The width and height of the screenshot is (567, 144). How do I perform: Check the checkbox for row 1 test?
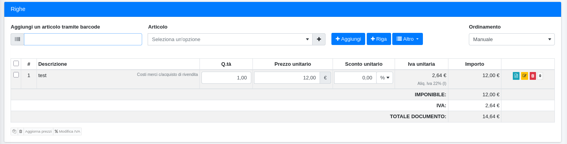click(x=16, y=75)
